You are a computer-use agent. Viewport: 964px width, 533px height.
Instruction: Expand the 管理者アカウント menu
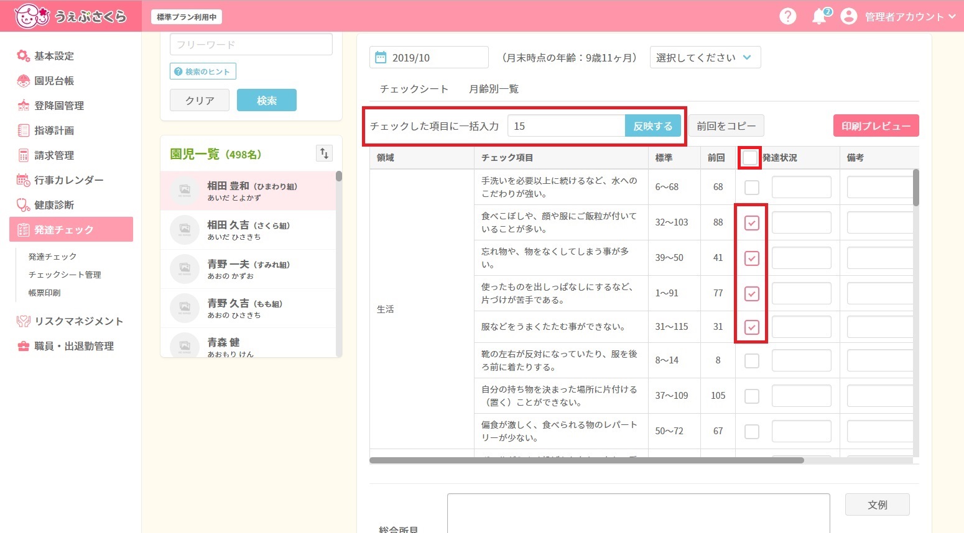click(909, 17)
